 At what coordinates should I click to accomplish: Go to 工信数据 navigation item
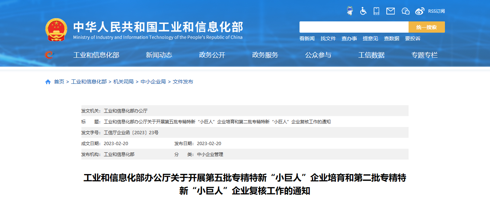(371, 55)
